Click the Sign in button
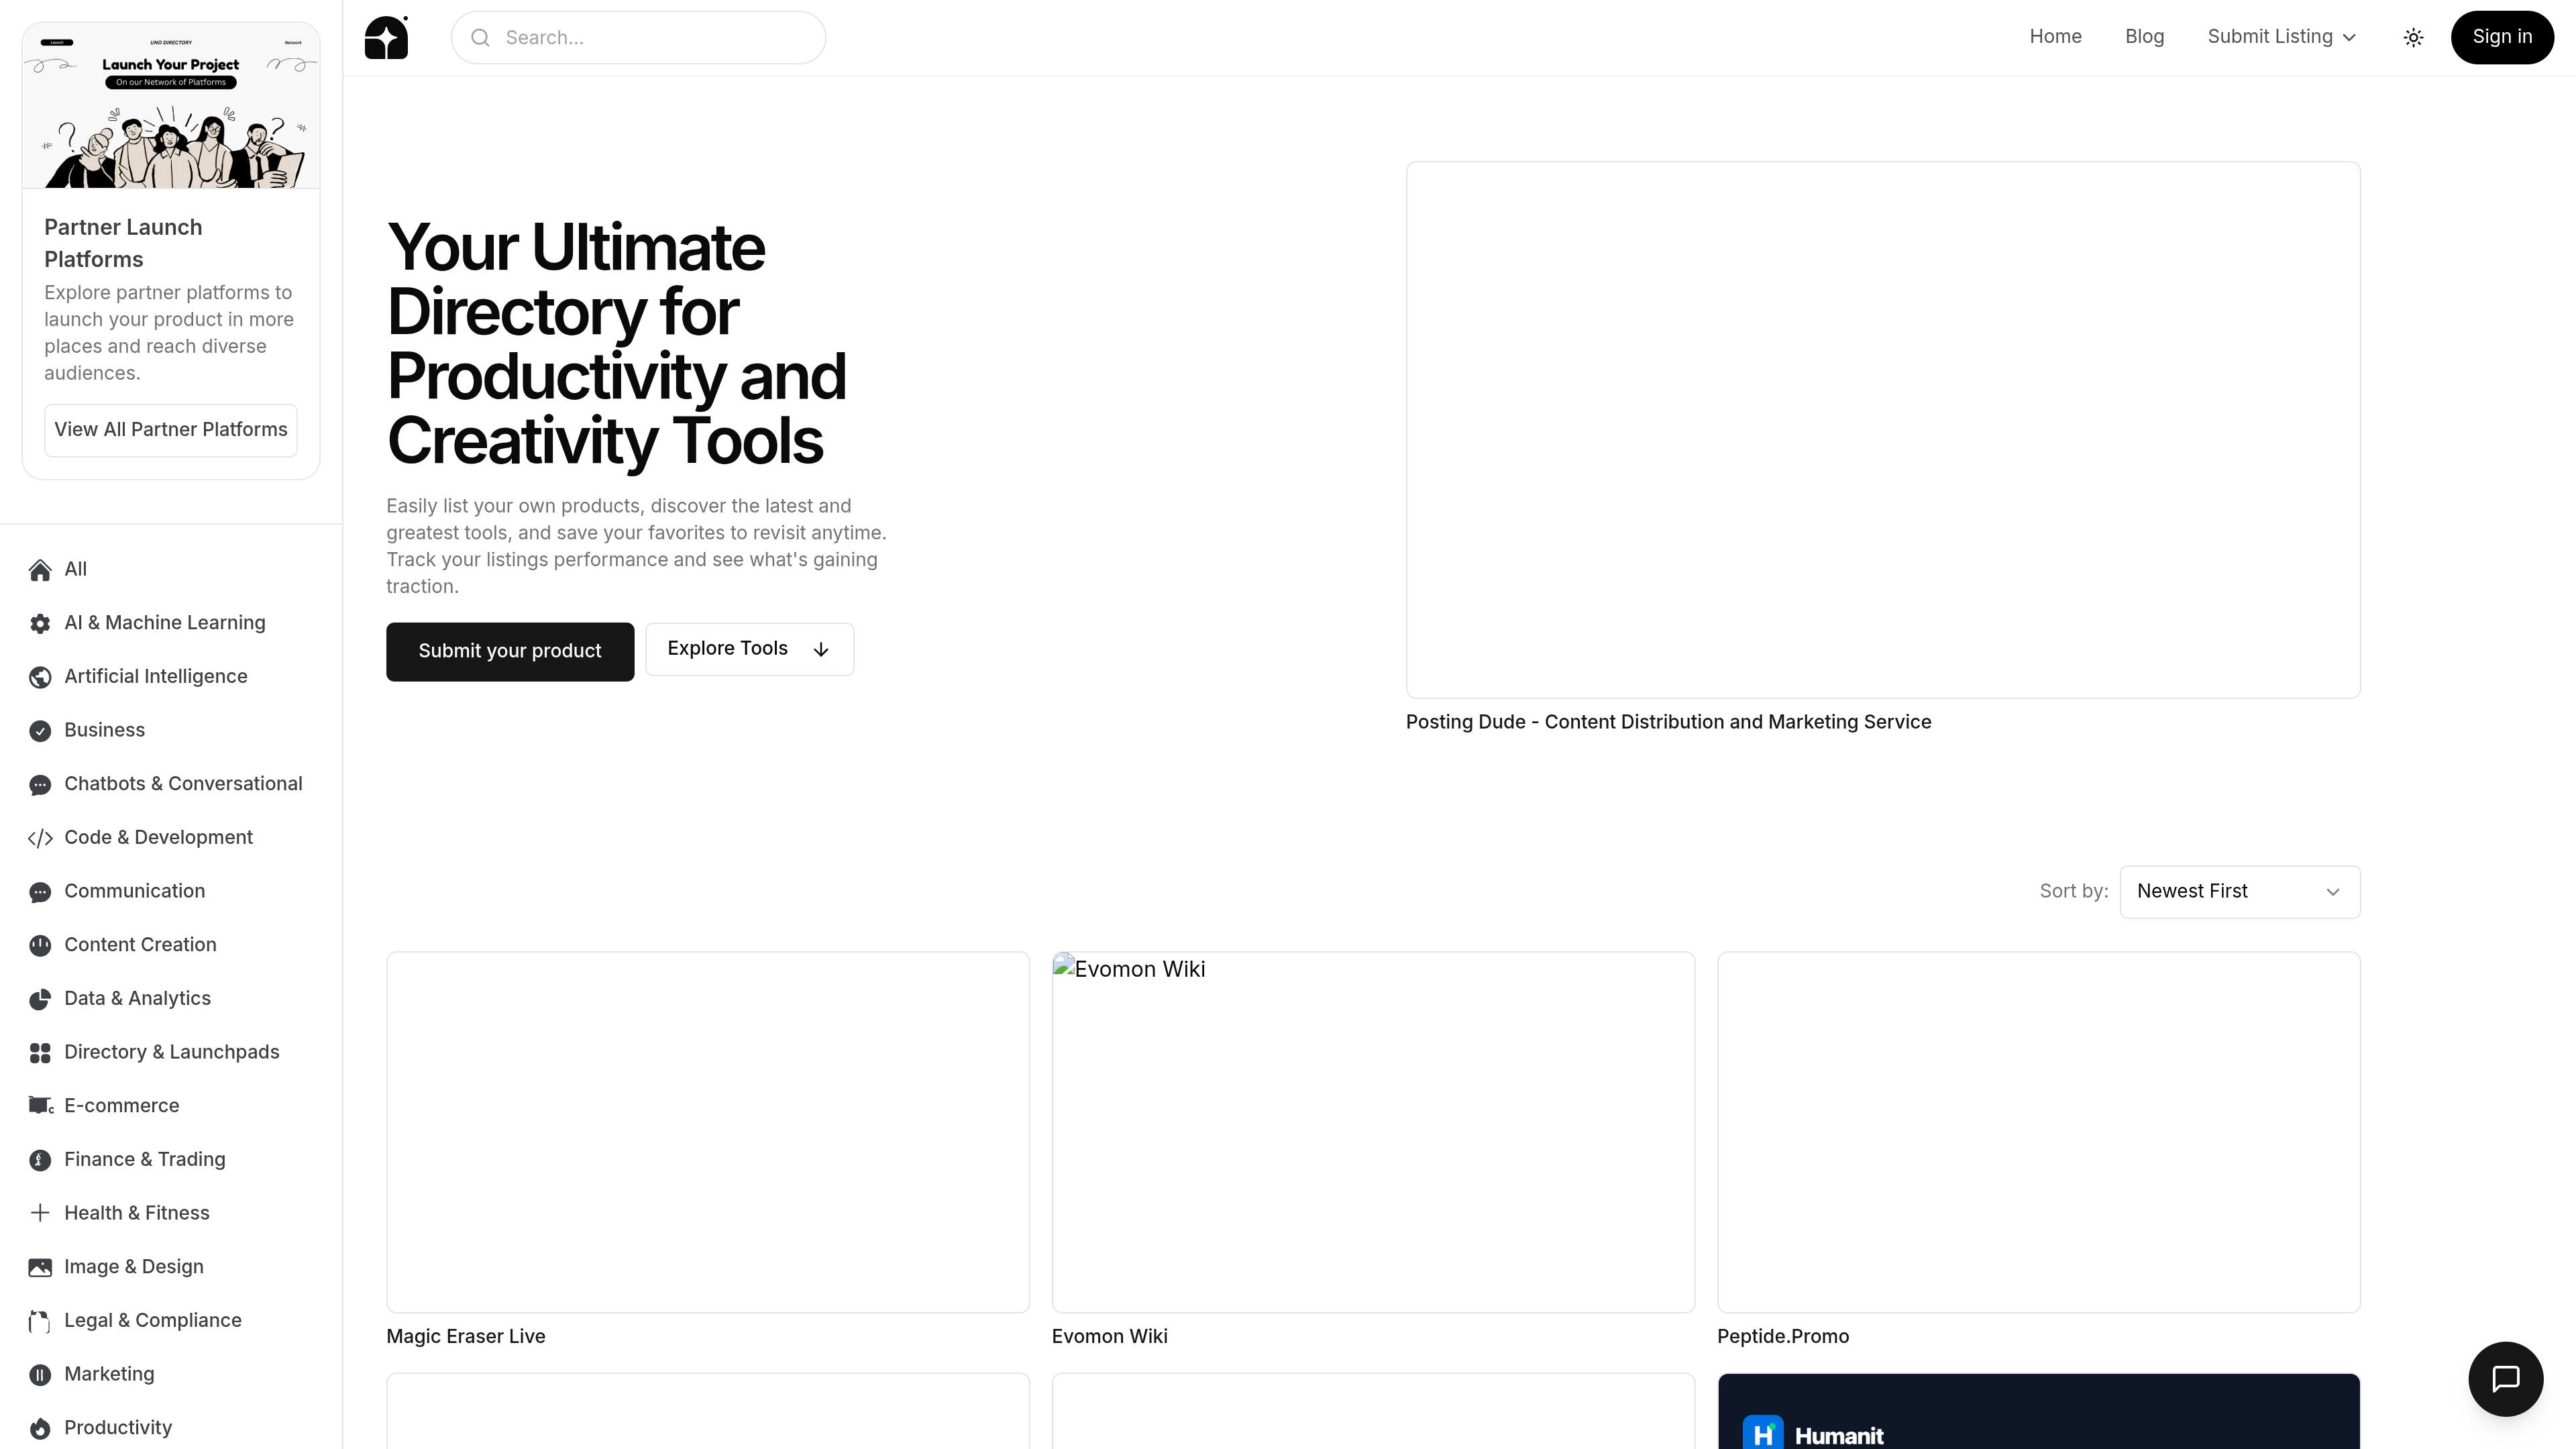This screenshot has height=1449, width=2576. point(2502,37)
